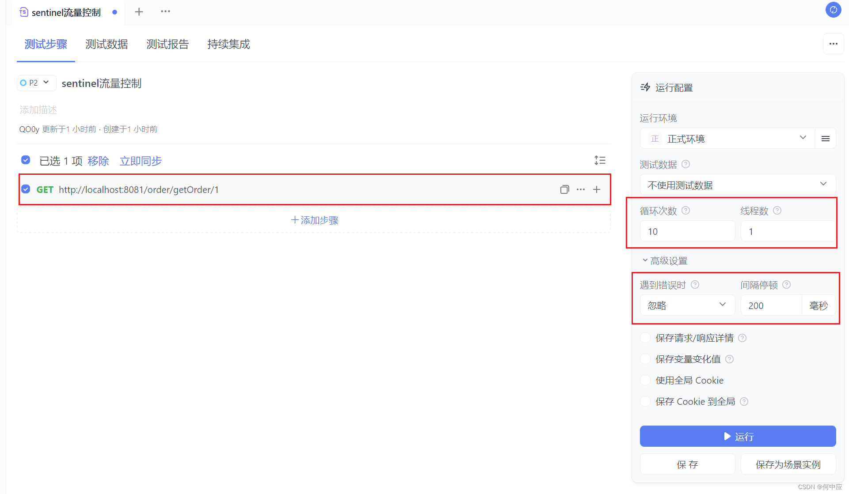The width and height of the screenshot is (849, 494).
Task: Switch to 测试报告 tab
Action: point(168,44)
